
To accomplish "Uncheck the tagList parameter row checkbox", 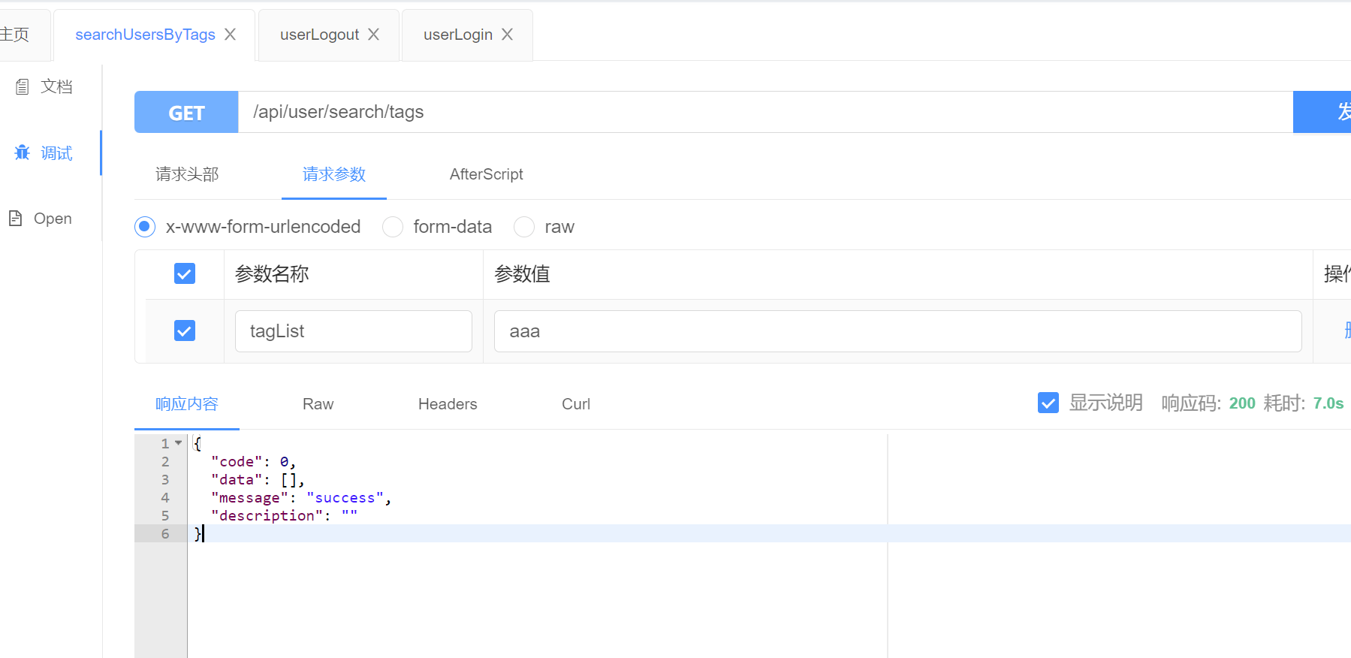I will point(185,331).
